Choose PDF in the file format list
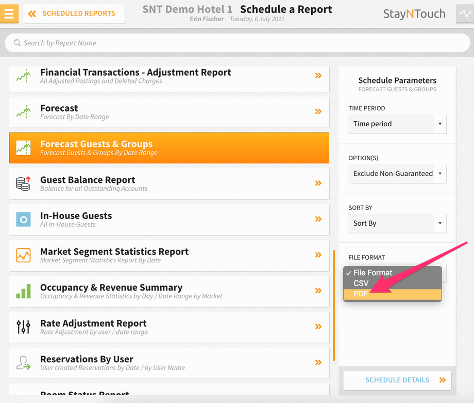This screenshot has width=474, height=403. (393, 294)
